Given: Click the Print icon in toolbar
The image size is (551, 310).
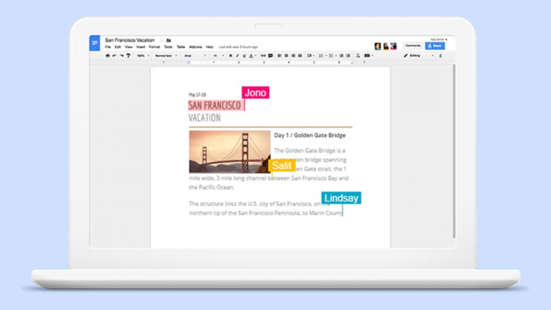Looking at the screenshot, I should [107, 56].
